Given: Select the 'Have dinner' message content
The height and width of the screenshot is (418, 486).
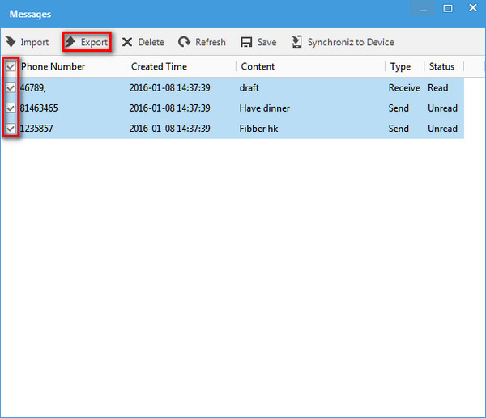Looking at the screenshot, I should [264, 108].
